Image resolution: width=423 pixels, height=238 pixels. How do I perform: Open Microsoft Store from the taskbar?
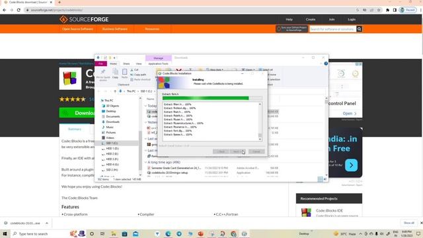[x=124, y=233]
